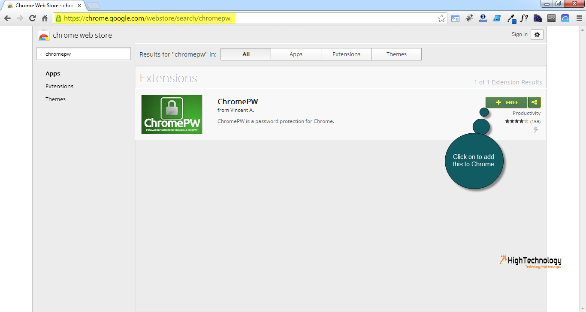The height and width of the screenshot is (312, 586).
Task: Open the blue cloud extension icon
Action: 565,18
